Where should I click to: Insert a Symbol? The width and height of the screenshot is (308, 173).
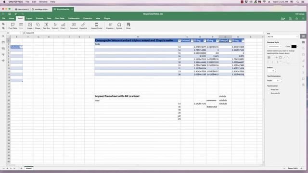[119, 25]
